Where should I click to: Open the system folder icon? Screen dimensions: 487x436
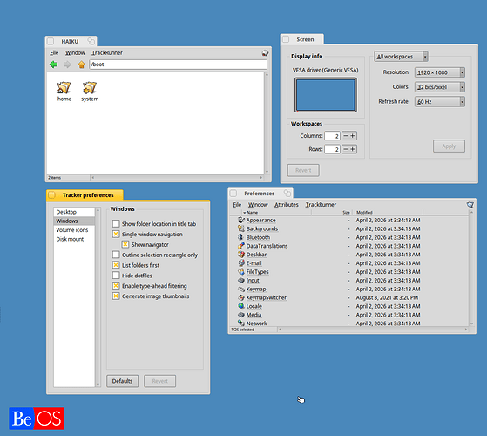(90, 87)
